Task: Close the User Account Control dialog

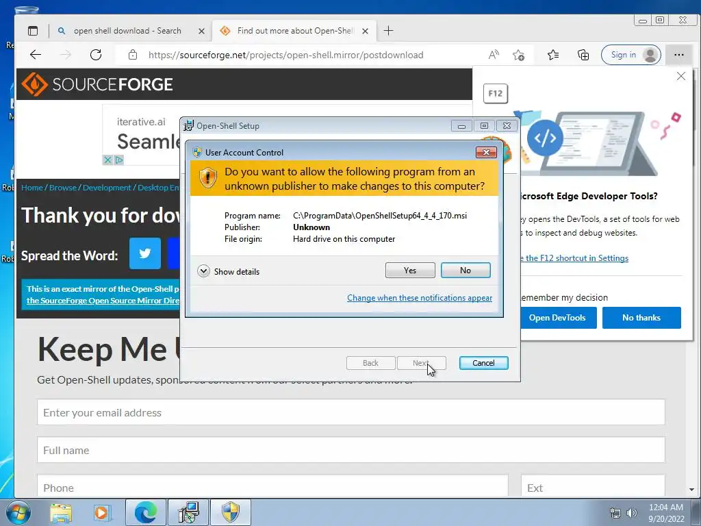Action: click(x=486, y=153)
